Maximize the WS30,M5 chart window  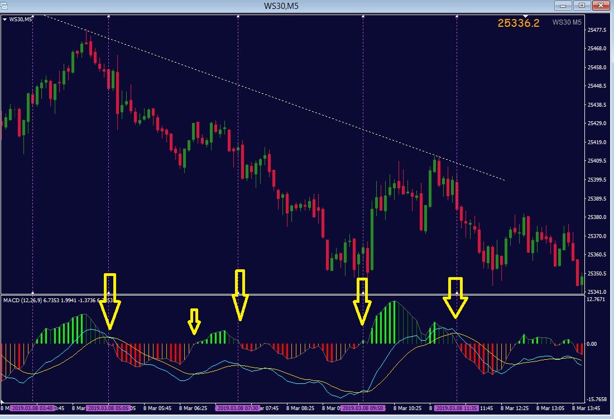tap(582, 6)
